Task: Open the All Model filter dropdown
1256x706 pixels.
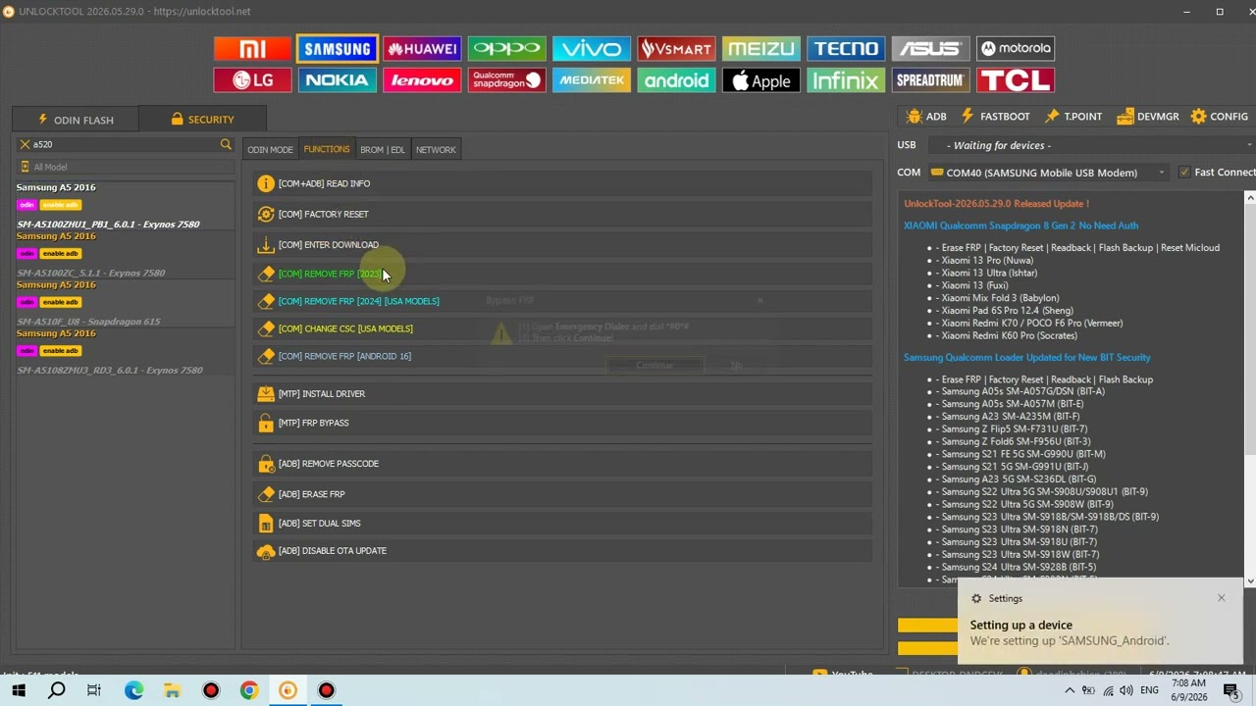Action: (x=125, y=168)
